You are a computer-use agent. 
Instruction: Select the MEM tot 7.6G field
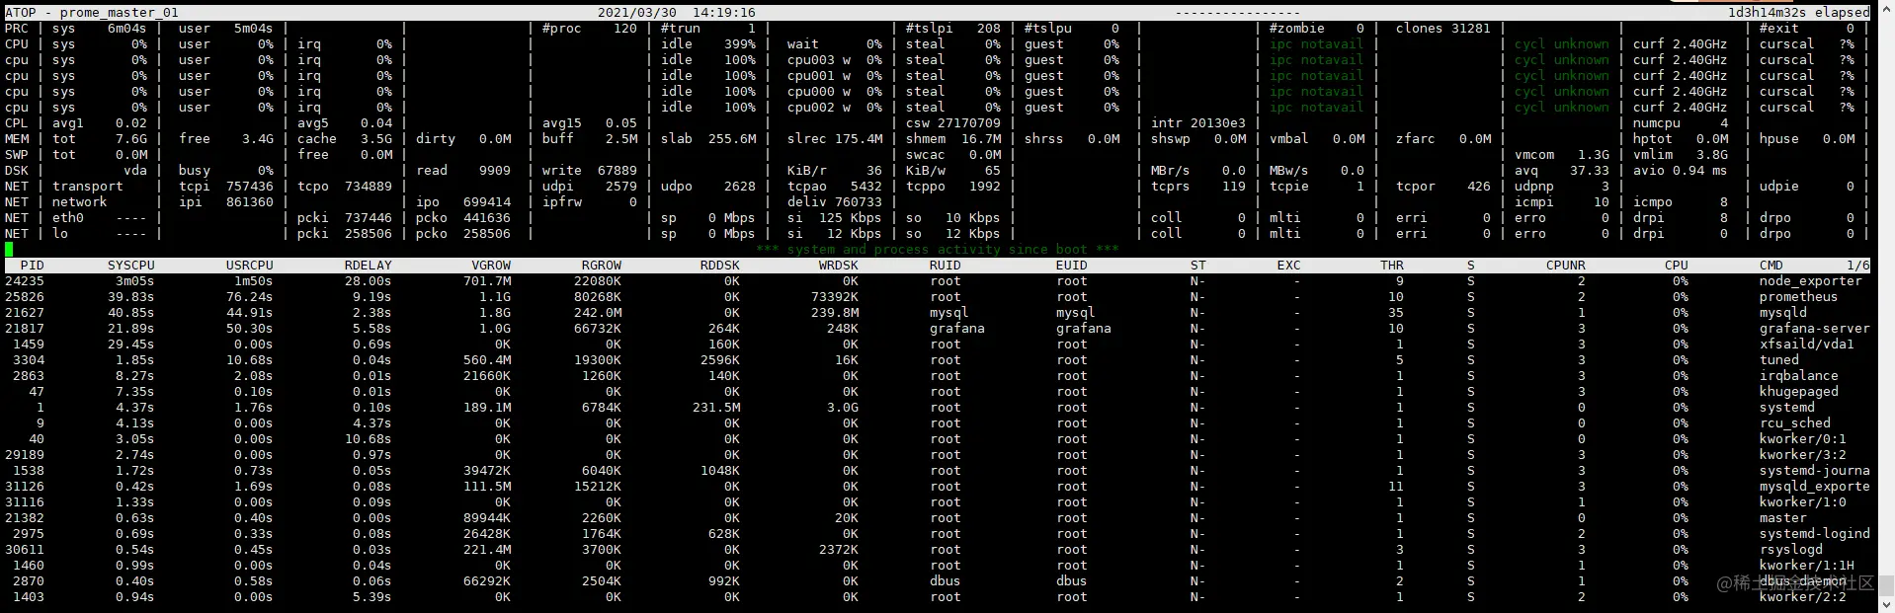[x=99, y=139]
